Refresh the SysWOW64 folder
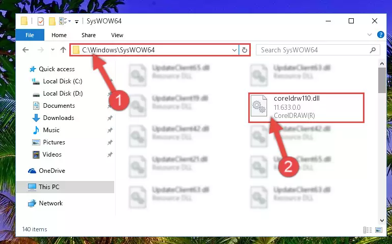 [x=245, y=50]
